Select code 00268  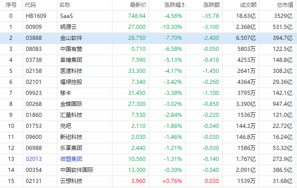34,104
